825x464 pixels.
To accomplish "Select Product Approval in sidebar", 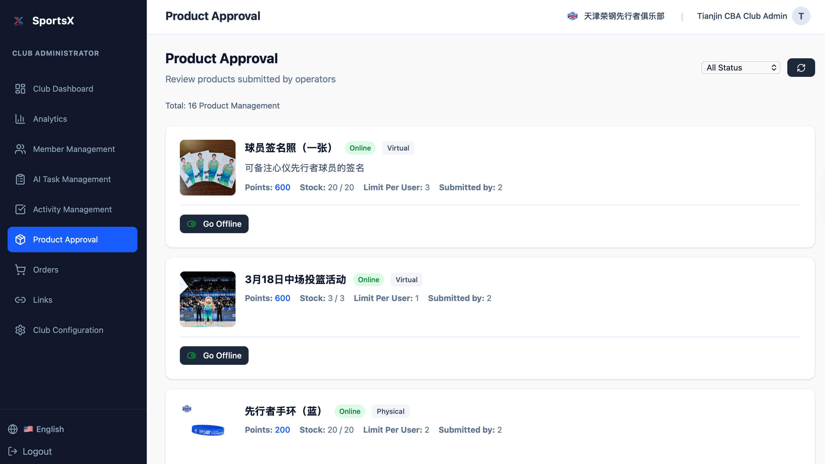I will click(73, 240).
